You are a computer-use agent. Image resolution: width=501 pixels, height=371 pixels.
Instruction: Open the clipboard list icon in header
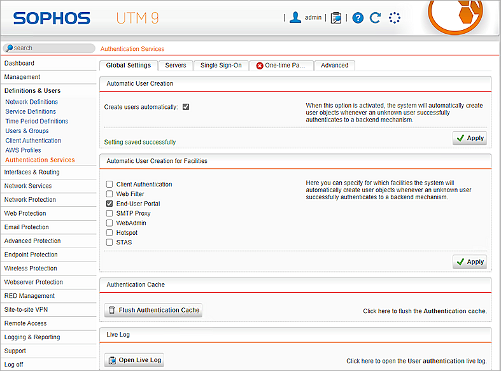(336, 18)
